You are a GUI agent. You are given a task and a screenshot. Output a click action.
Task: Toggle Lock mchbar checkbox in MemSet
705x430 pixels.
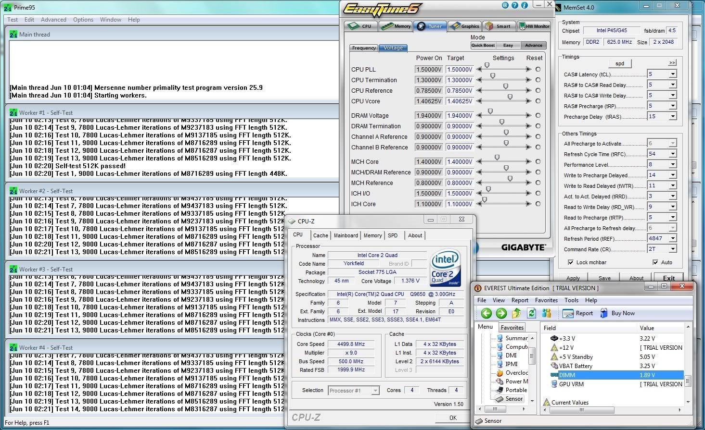[x=571, y=262]
